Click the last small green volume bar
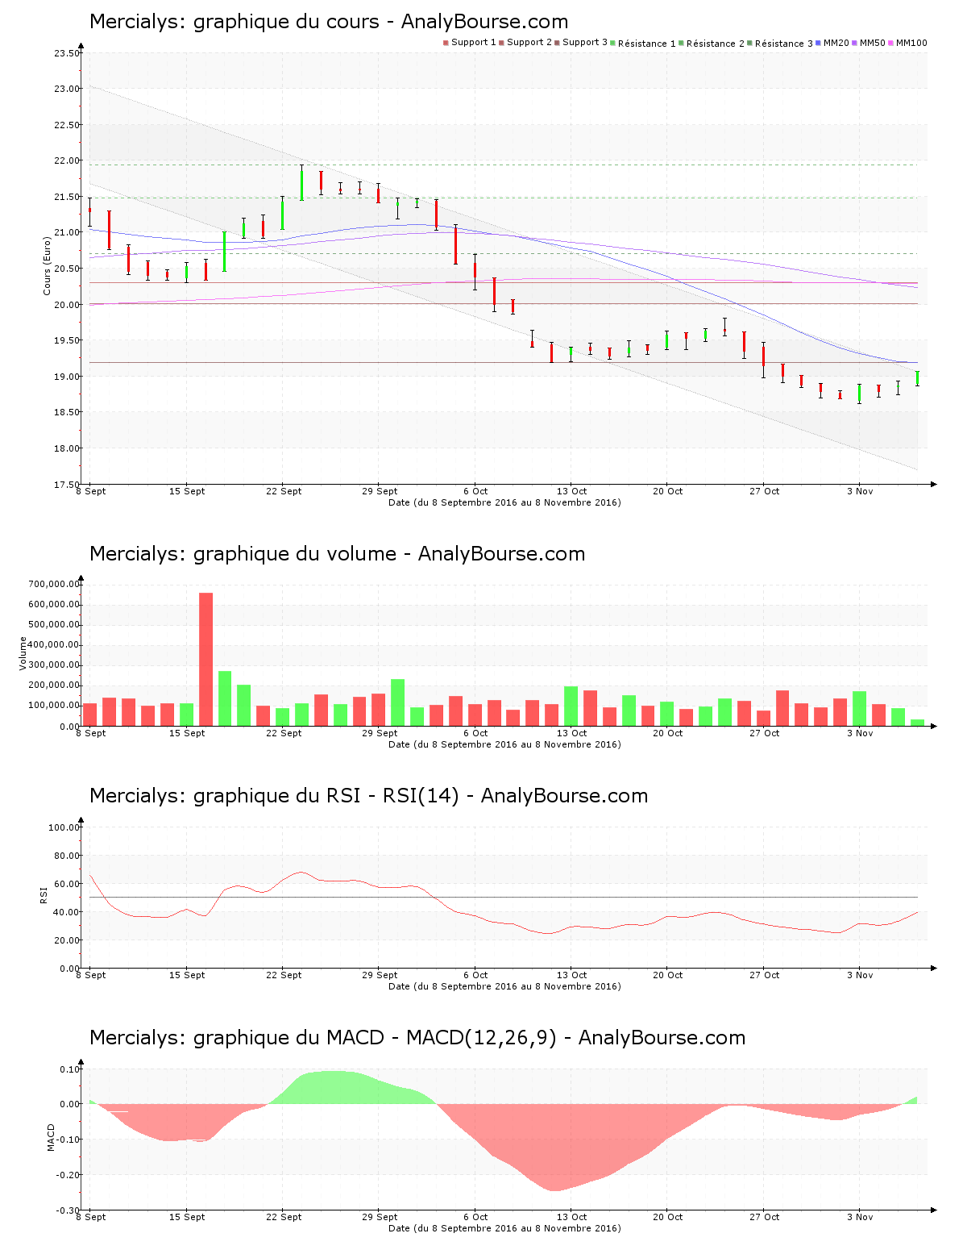967x1250 pixels. pyautogui.click(x=917, y=723)
